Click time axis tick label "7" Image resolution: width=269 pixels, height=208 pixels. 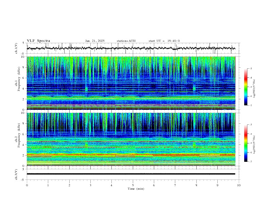click(175, 185)
